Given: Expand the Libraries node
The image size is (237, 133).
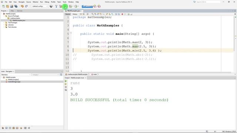Looking at the screenshot, I should 4,25.
